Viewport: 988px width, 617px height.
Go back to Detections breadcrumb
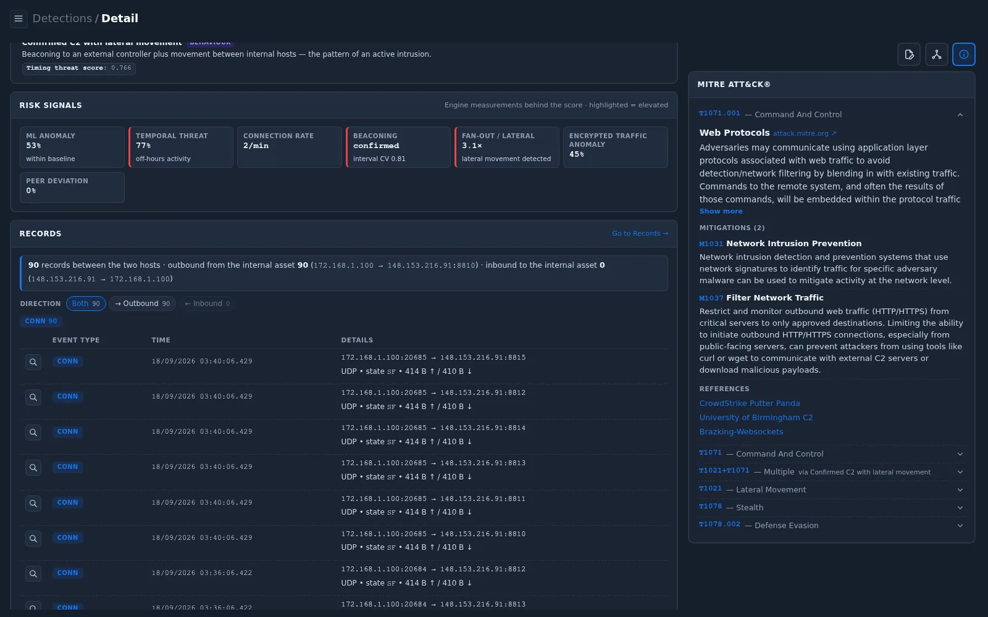pyautogui.click(x=62, y=19)
